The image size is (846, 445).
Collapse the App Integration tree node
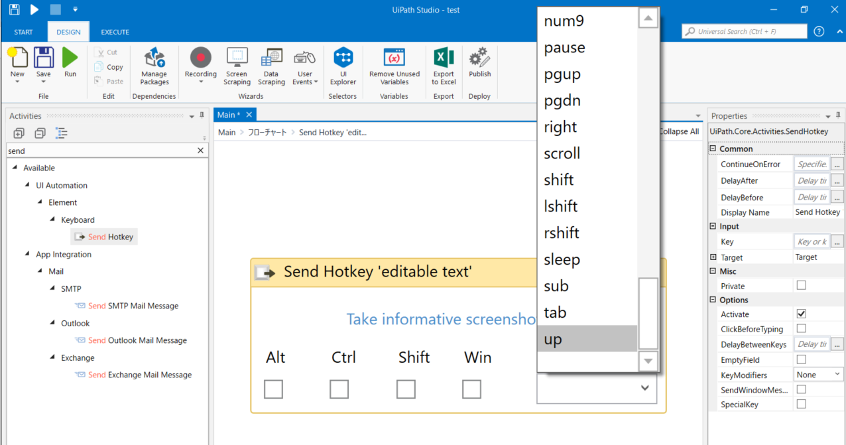27,254
